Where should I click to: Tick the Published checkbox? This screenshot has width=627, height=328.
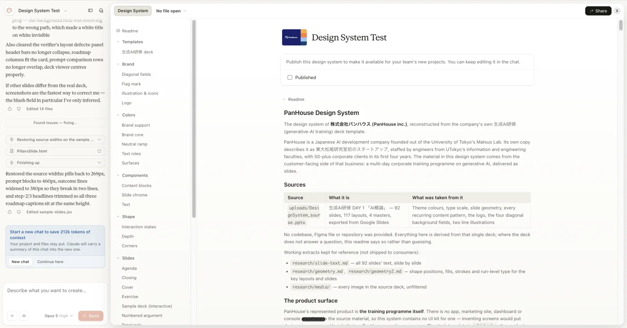(x=290, y=77)
